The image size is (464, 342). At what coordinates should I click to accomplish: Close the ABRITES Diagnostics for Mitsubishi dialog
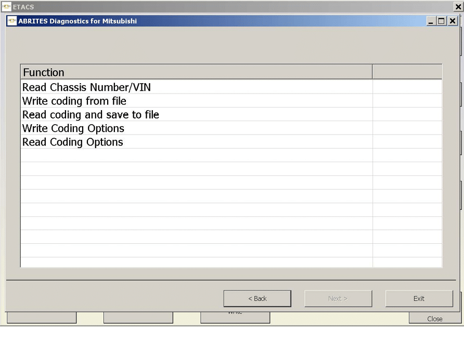point(452,21)
